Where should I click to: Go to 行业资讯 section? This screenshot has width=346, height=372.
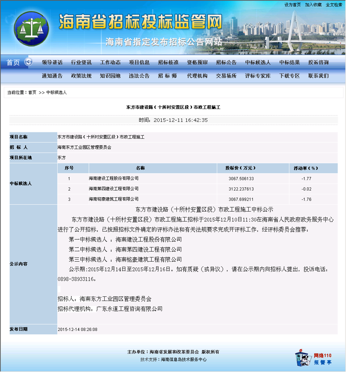click(81, 62)
